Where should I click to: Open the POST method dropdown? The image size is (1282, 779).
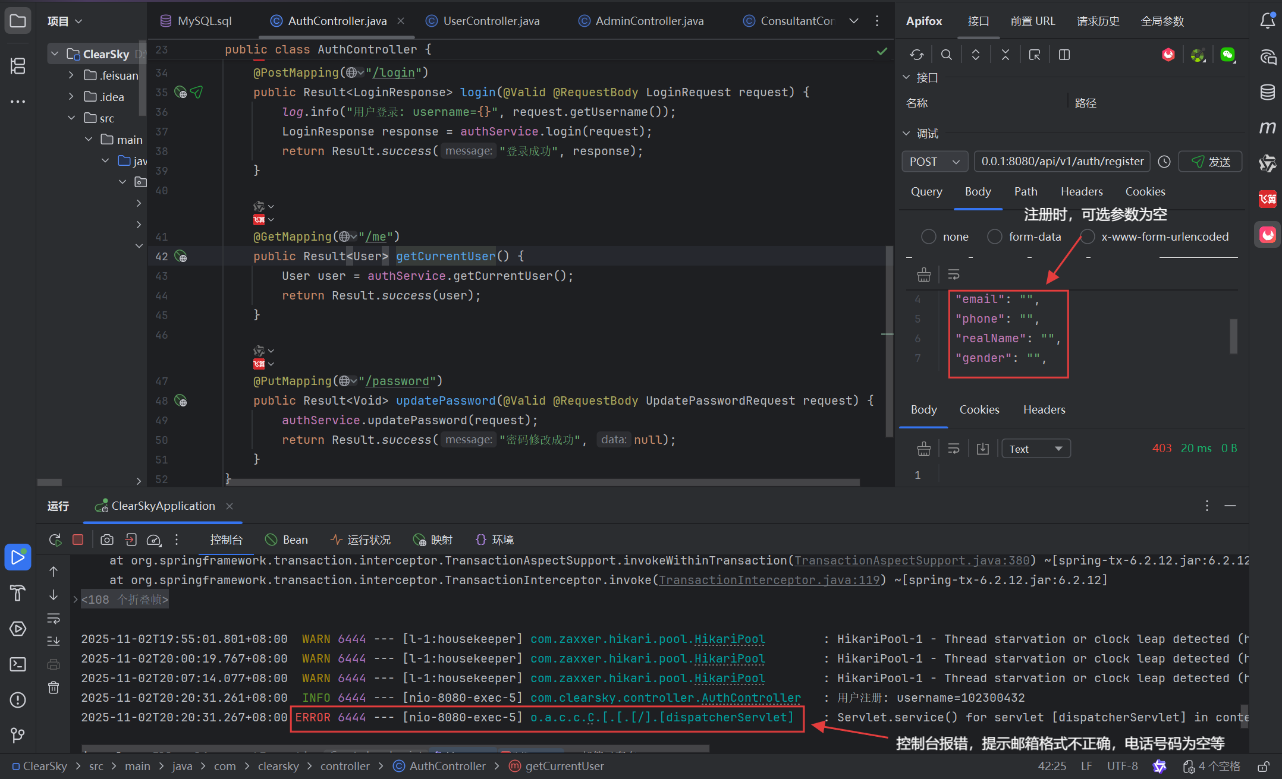click(935, 162)
